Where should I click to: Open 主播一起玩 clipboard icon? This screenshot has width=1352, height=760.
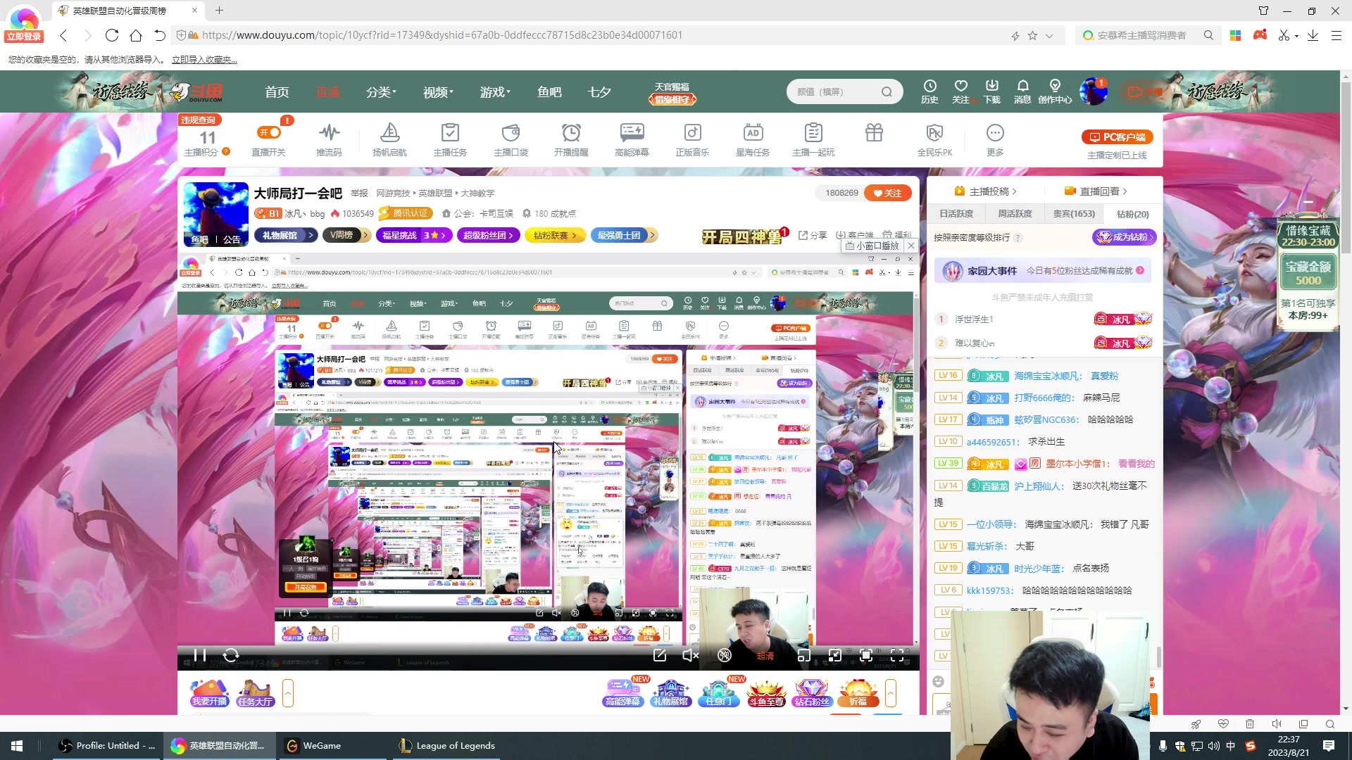pos(813,139)
